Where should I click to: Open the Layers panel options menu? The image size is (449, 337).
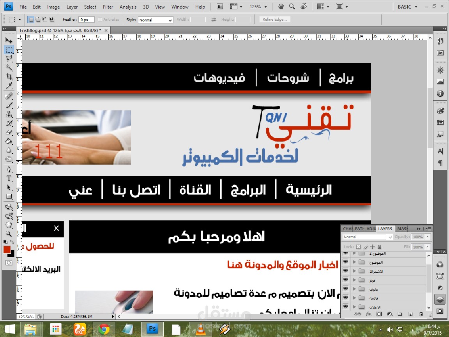(x=429, y=229)
